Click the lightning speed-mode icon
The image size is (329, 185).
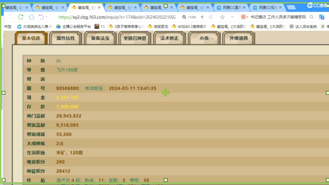point(202,17)
